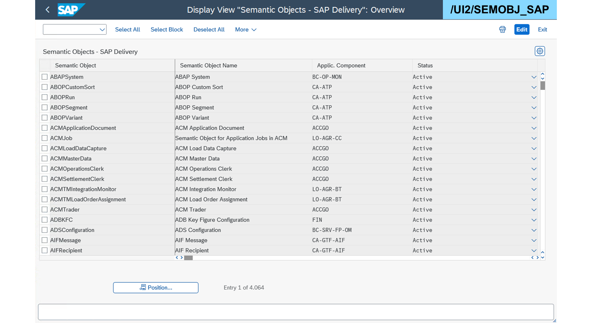Tick the ACMMasterData row checkbox
This screenshot has height=323, width=592.
click(45, 158)
